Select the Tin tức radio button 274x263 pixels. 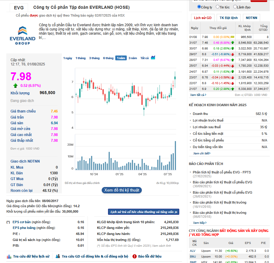218,7
